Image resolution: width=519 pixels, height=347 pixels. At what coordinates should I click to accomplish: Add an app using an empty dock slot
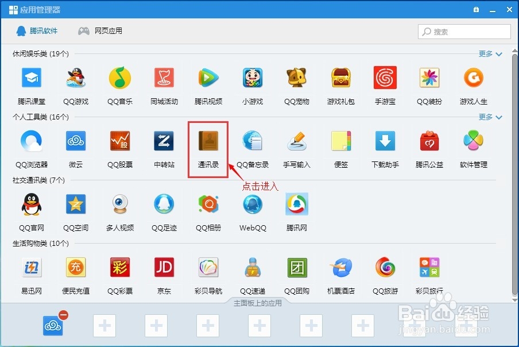104,325
